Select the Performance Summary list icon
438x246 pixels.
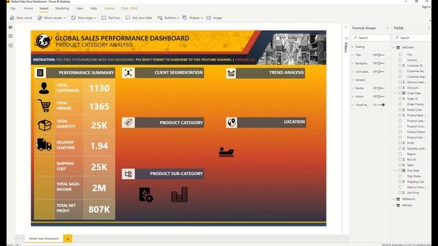click(x=40, y=73)
